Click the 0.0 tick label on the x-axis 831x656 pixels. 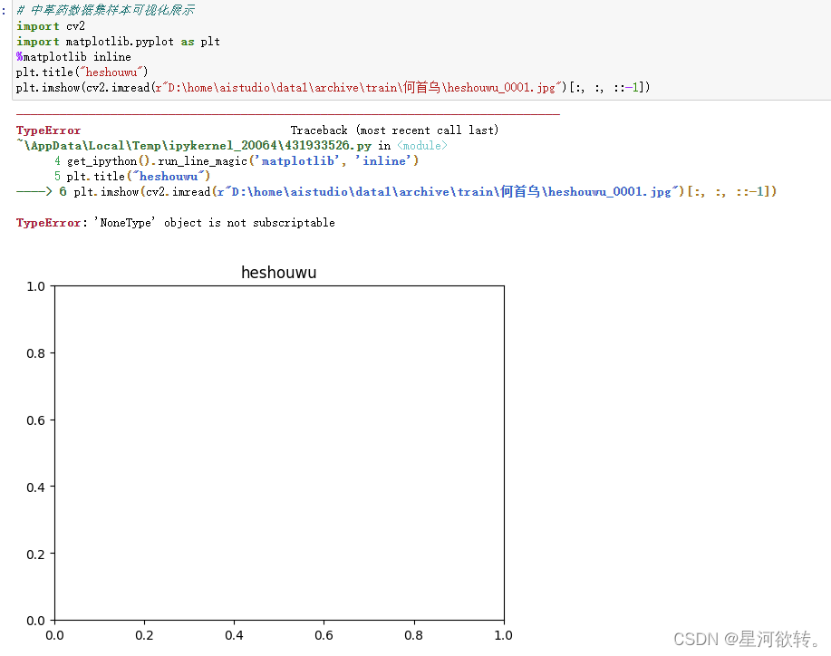coord(54,635)
